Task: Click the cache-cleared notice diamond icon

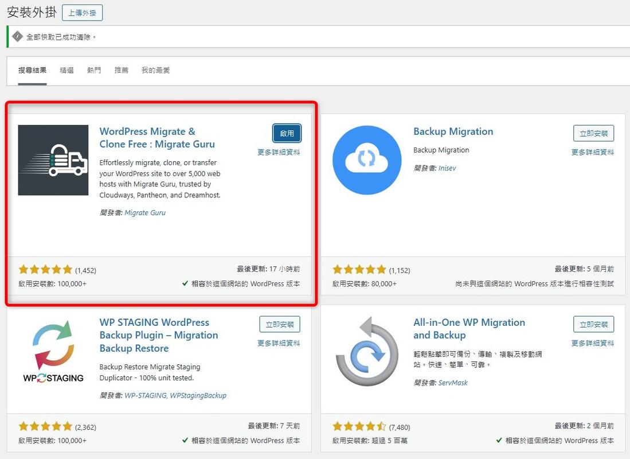Action: [17, 37]
